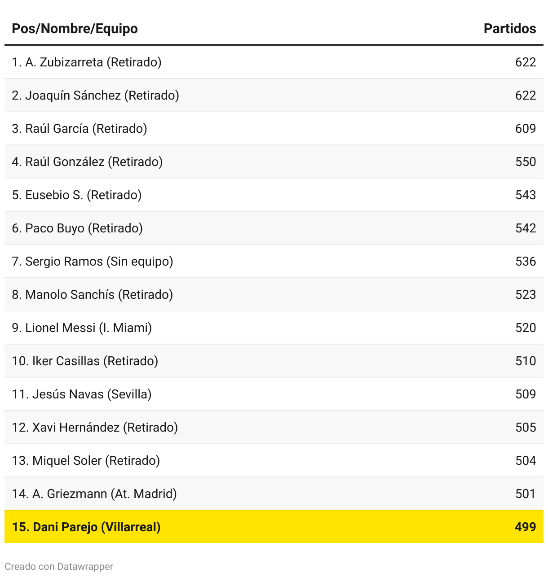The image size is (548, 577).
Task: Click the 536 matches value
Action: click(x=525, y=262)
